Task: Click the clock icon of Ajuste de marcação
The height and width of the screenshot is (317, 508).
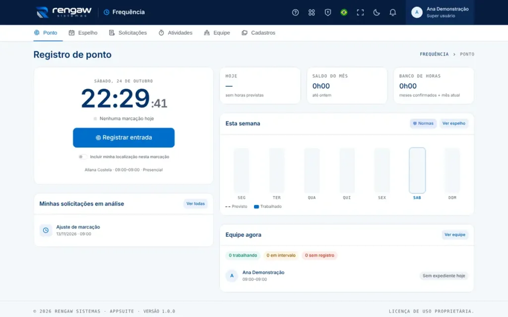Action: tap(46, 230)
